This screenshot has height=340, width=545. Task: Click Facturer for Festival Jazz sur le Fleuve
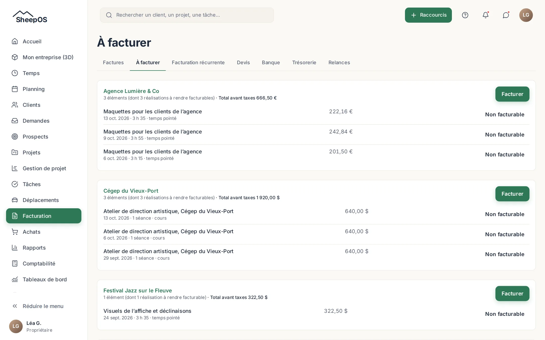click(512, 293)
